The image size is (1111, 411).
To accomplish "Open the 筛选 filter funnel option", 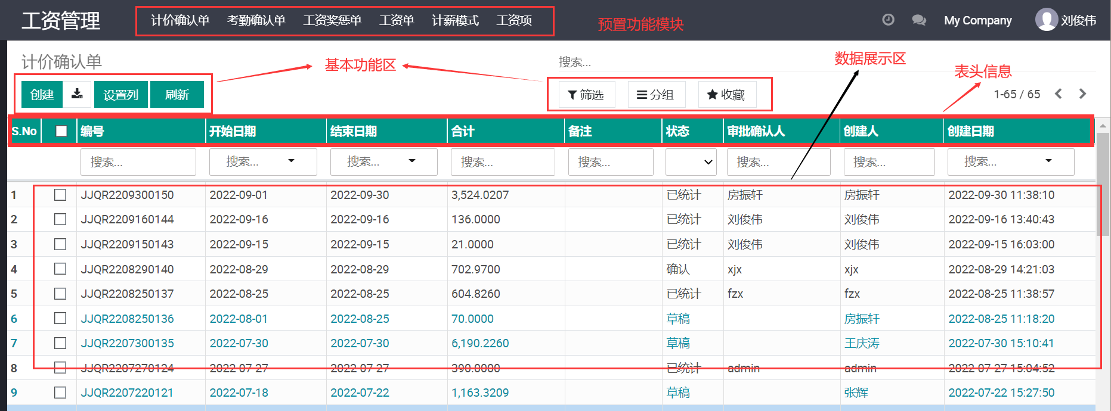I will pos(586,95).
